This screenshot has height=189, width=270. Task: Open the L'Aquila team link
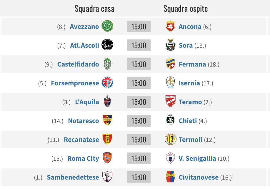click(87, 102)
